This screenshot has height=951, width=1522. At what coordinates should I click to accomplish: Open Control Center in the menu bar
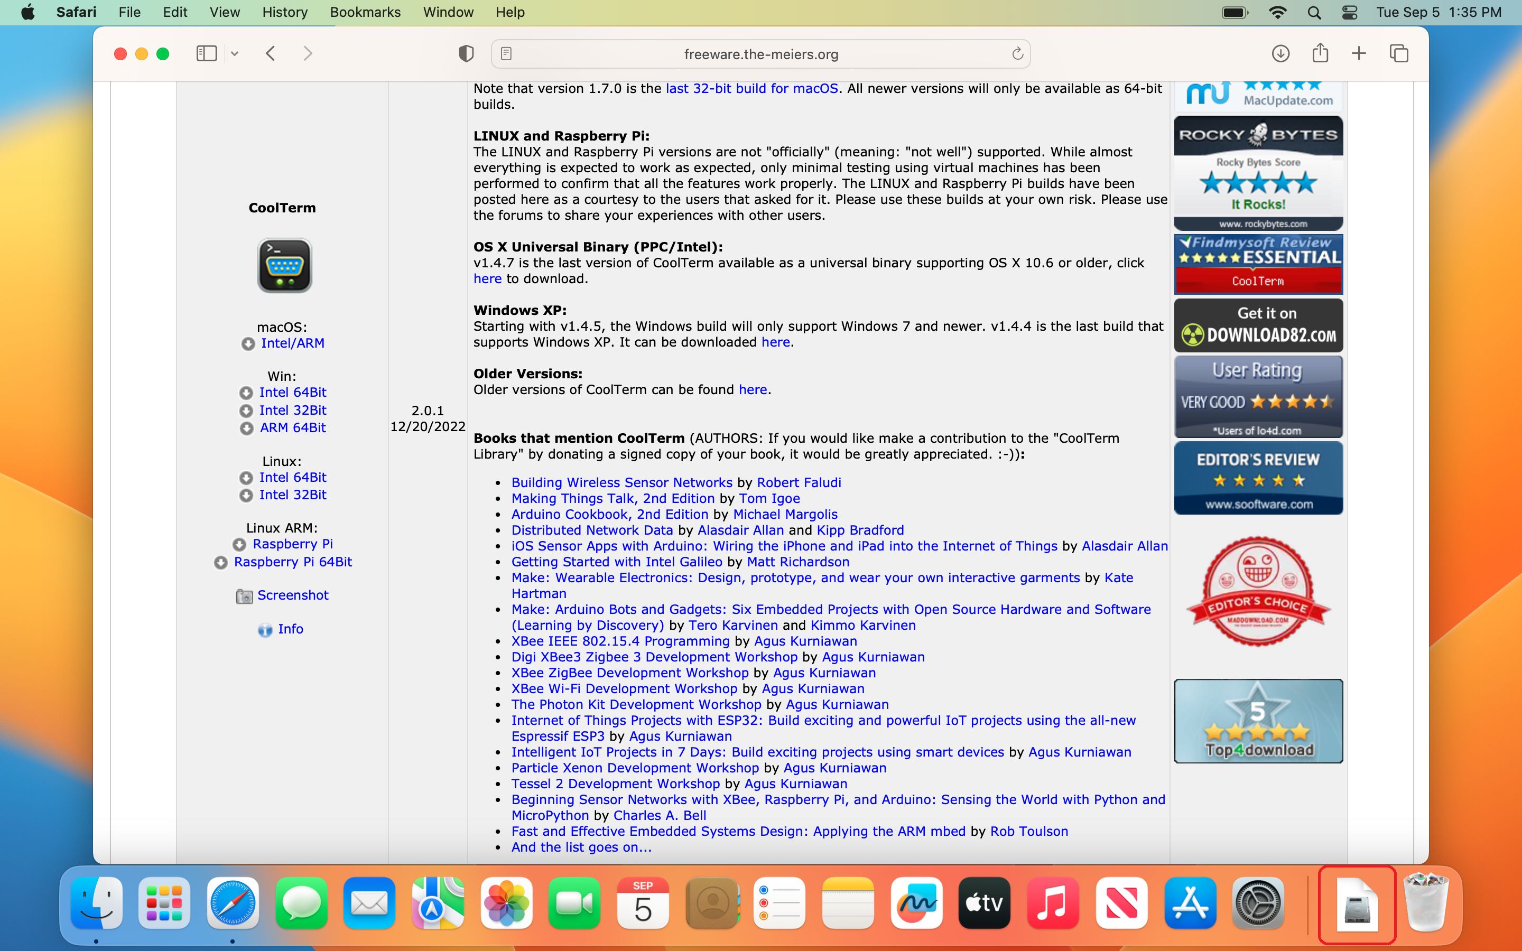click(x=1350, y=12)
